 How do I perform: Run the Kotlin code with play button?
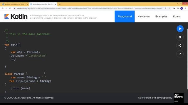[180, 29]
